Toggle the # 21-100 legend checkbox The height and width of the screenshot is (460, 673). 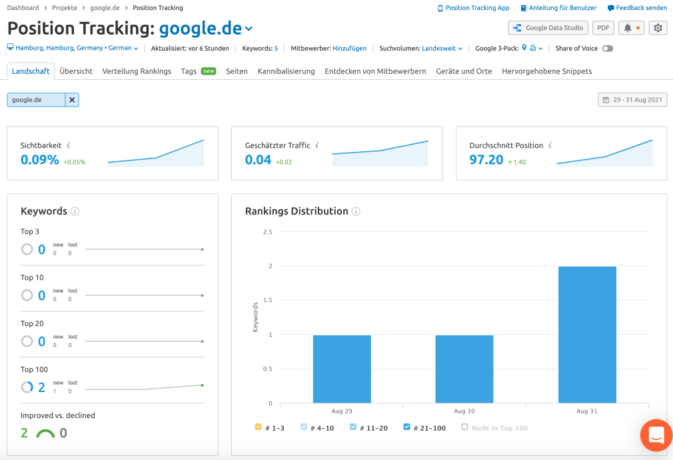point(406,427)
